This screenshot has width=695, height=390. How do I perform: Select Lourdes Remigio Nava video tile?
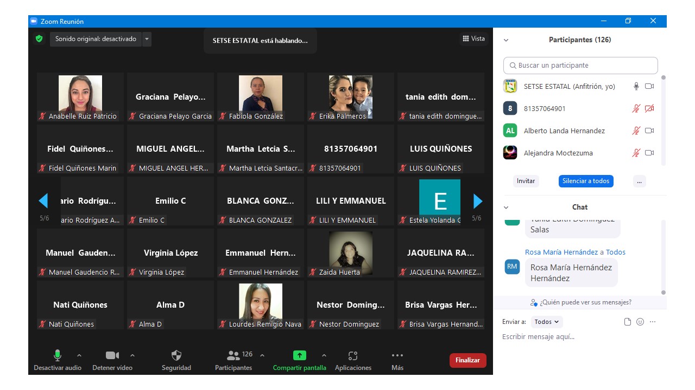[x=261, y=305]
